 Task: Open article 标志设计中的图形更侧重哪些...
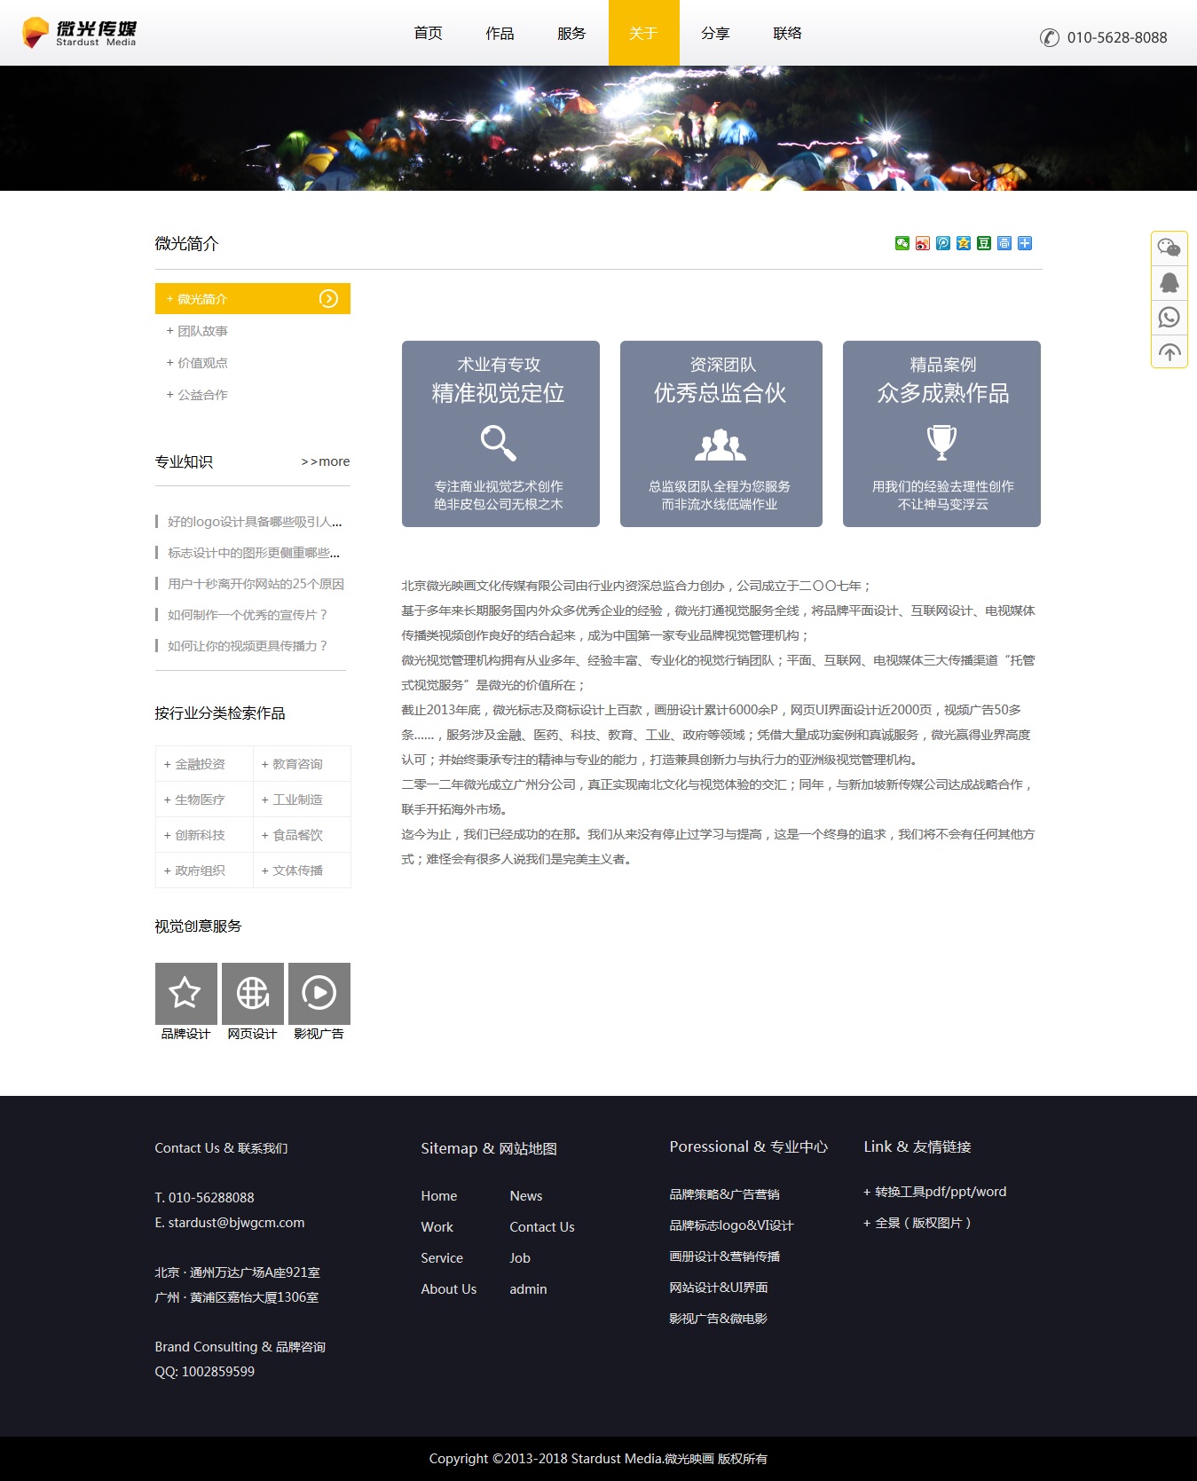coord(254,553)
